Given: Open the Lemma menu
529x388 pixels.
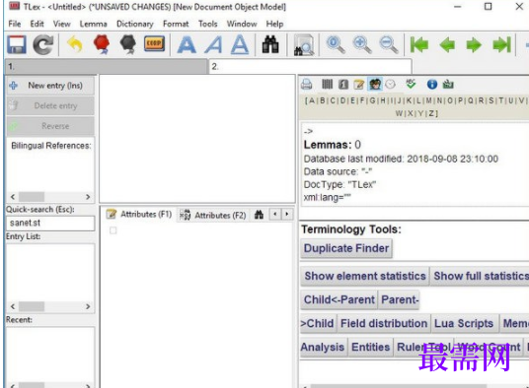Looking at the screenshot, I should tap(94, 24).
